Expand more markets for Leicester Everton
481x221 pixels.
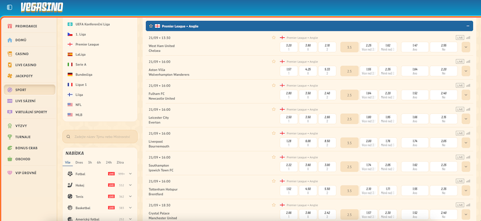point(466,119)
